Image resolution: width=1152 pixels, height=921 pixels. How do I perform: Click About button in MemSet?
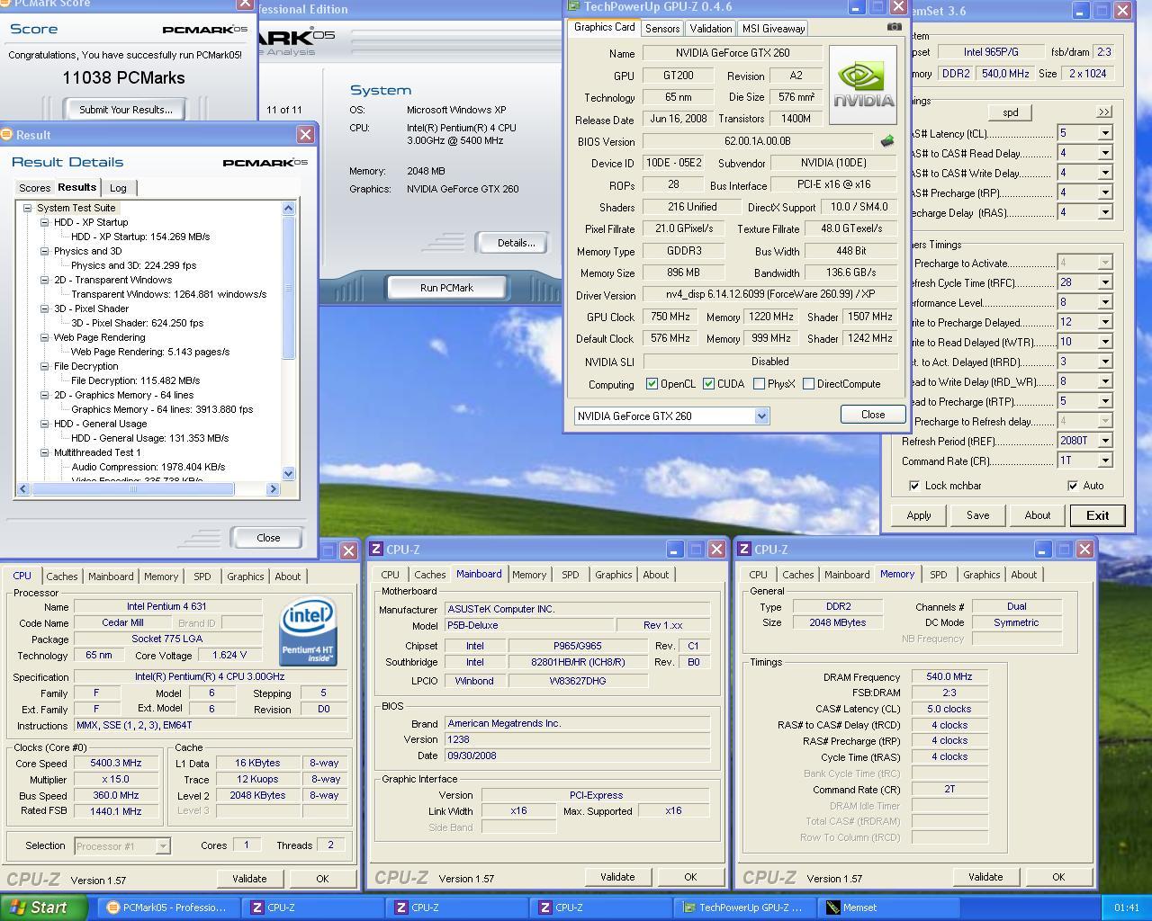[1037, 515]
